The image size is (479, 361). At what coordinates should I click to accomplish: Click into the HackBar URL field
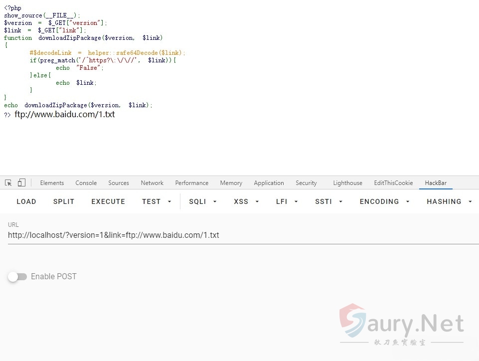pyautogui.click(x=239, y=235)
